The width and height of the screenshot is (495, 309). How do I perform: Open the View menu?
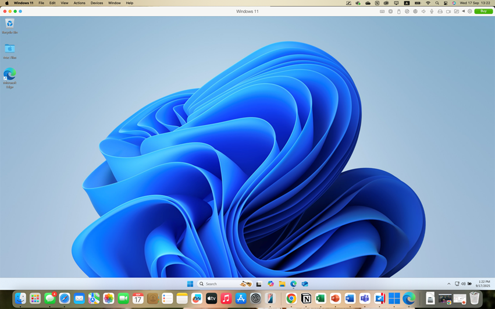point(65,3)
